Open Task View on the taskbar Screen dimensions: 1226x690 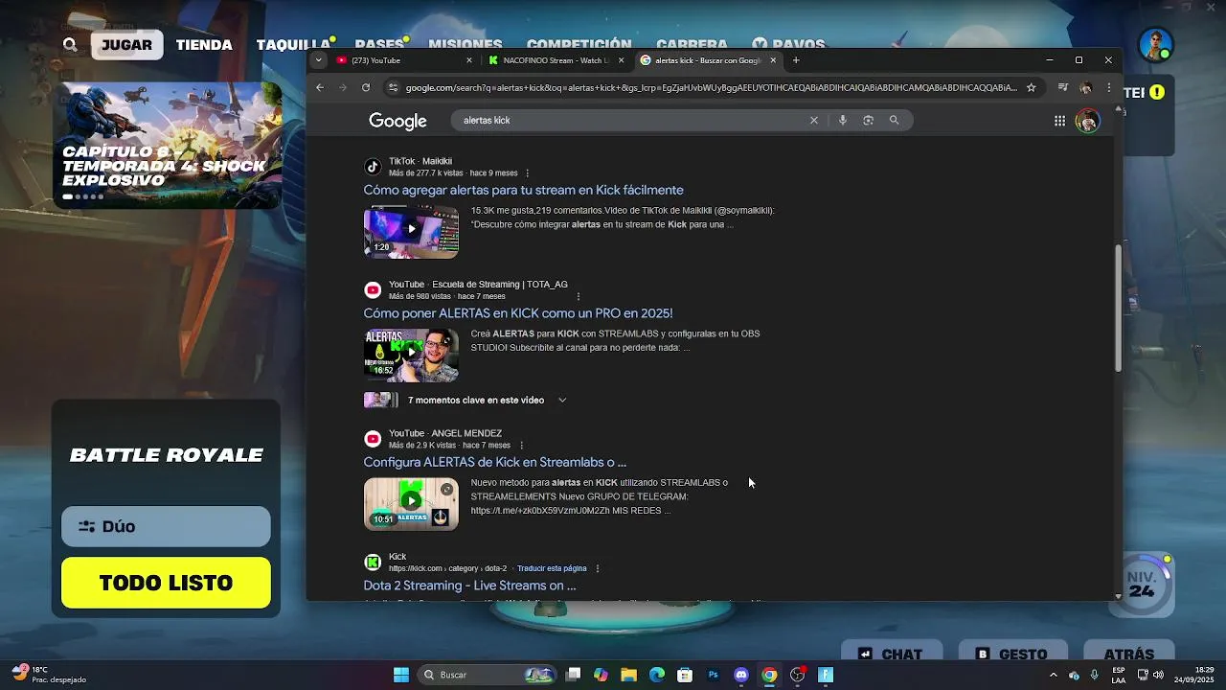573,675
